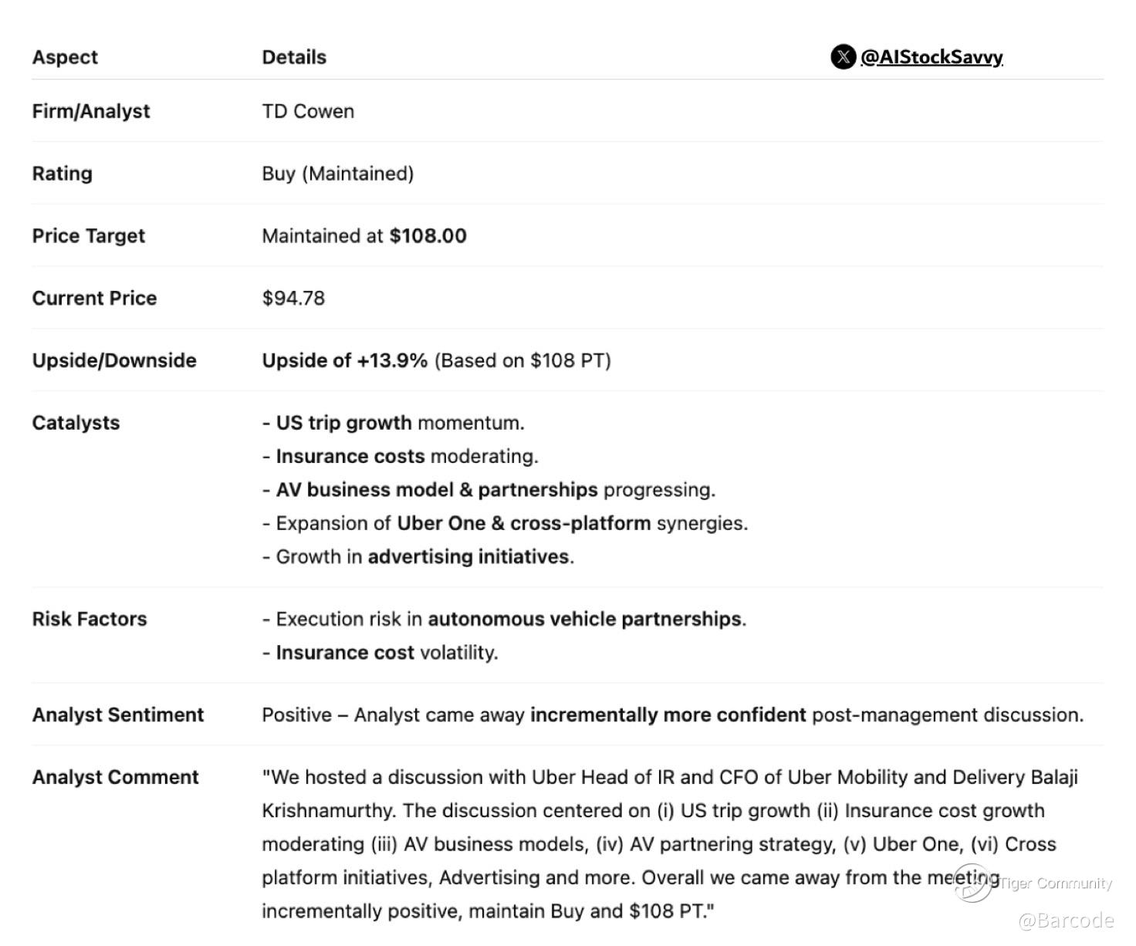Screen dimensions: 1136x946
Task: Select the Current Price row label
Action: [94, 299]
